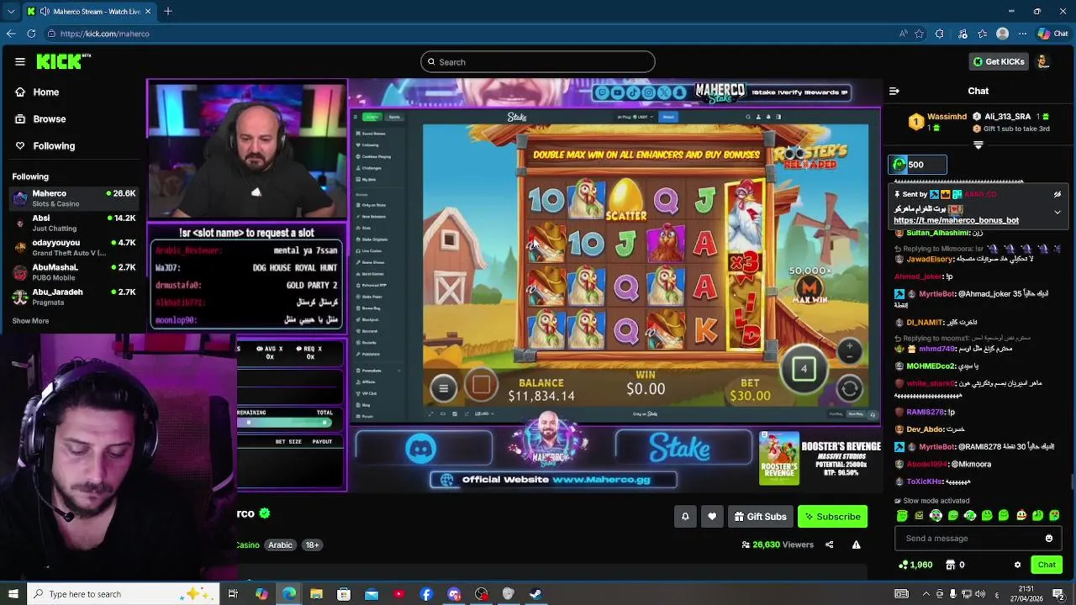This screenshot has width=1076, height=605.
Task: Open the Kick hamburger menu
Action: (x=20, y=61)
